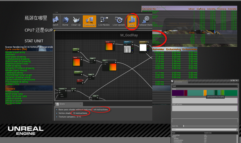Click the bright green segment in frame bar
The width and height of the screenshot is (241, 143).
(x=223, y=93)
